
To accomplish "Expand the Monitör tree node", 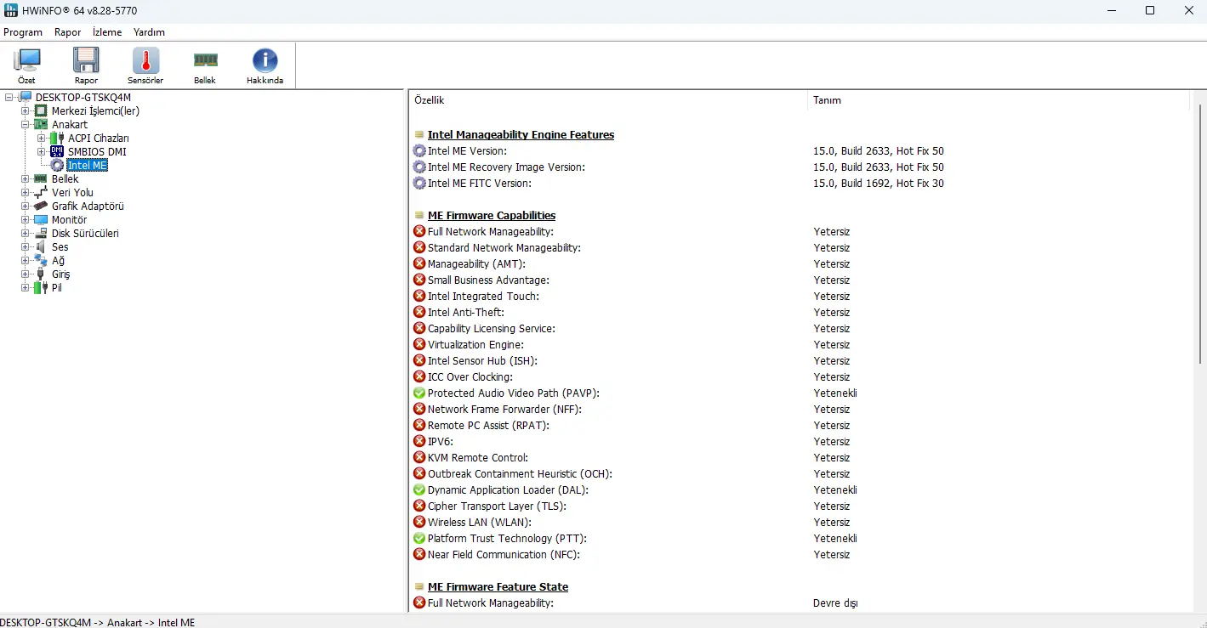I will [26, 220].
